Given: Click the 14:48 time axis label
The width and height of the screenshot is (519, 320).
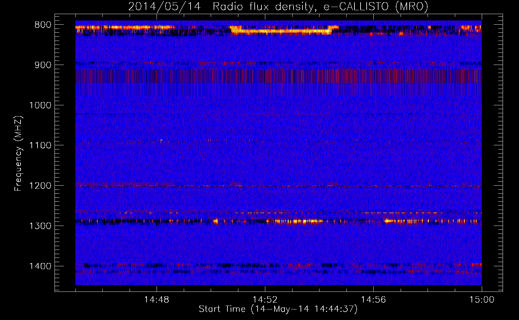Looking at the screenshot, I should [157, 300].
